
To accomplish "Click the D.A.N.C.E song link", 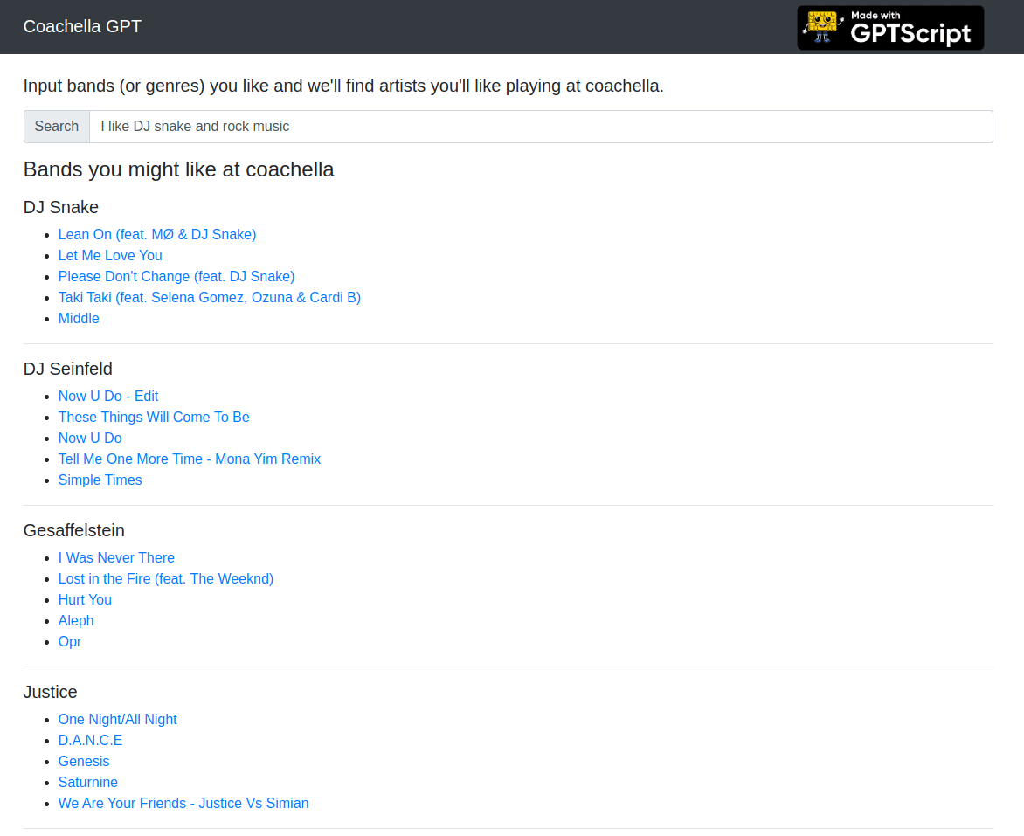I will pyautogui.click(x=90, y=739).
